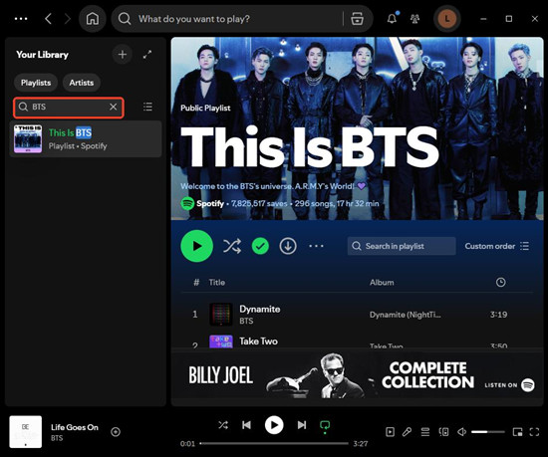Screen dimensions: 548x457
Task: Enter full screen mode
Action: [534, 432]
